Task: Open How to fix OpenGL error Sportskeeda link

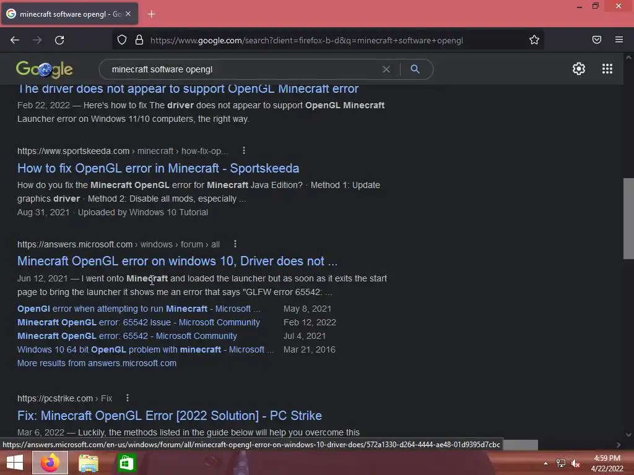Action: pyautogui.click(x=158, y=168)
